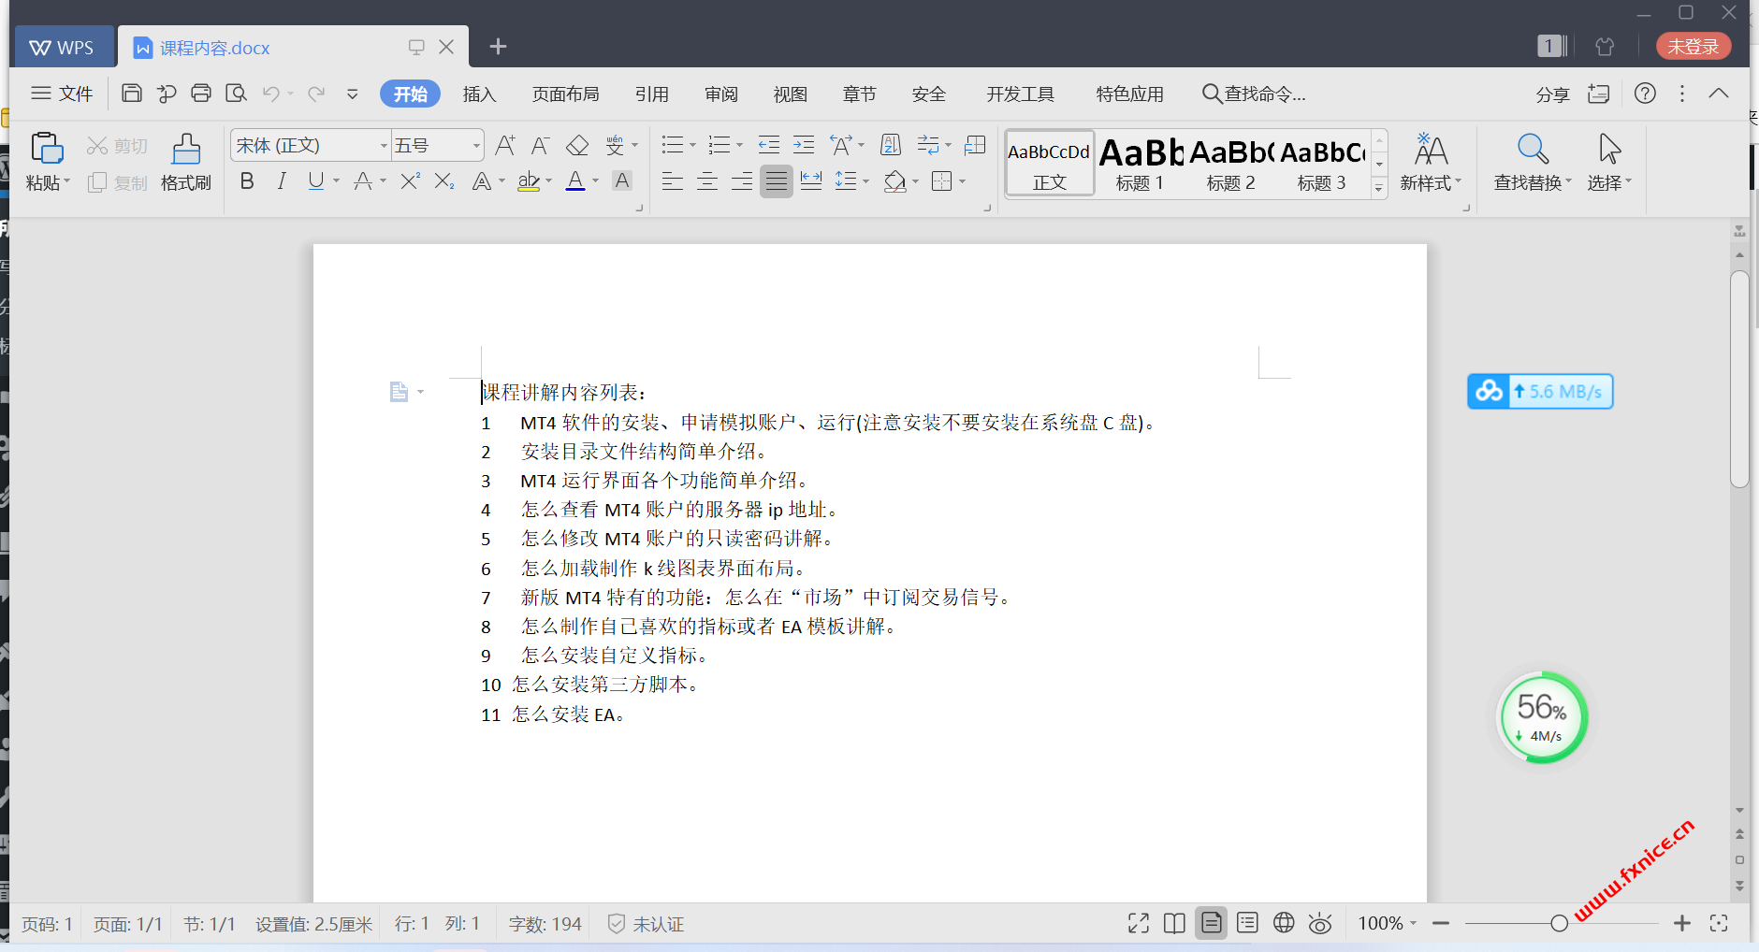Switch to outline view icon
This screenshot has width=1759, height=952.
click(1247, 924)
